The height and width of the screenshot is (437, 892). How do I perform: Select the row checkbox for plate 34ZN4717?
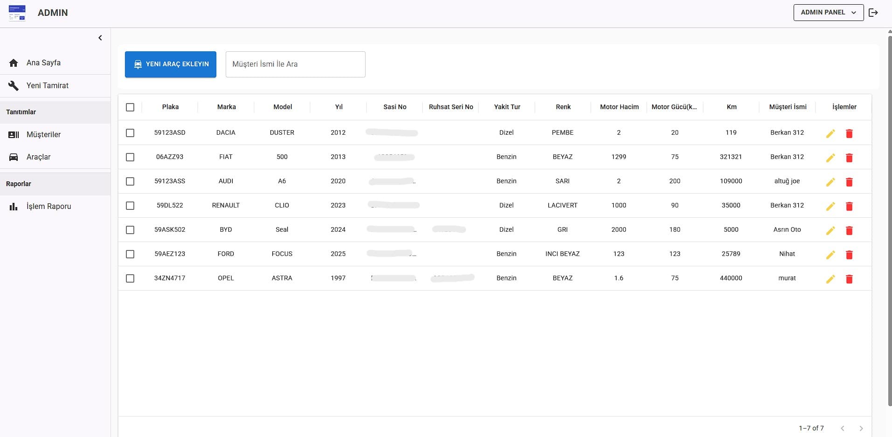[x=130, y=278]
